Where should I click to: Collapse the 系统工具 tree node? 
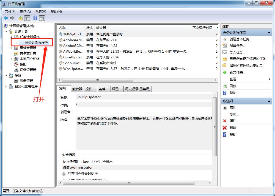coord(6,32)
